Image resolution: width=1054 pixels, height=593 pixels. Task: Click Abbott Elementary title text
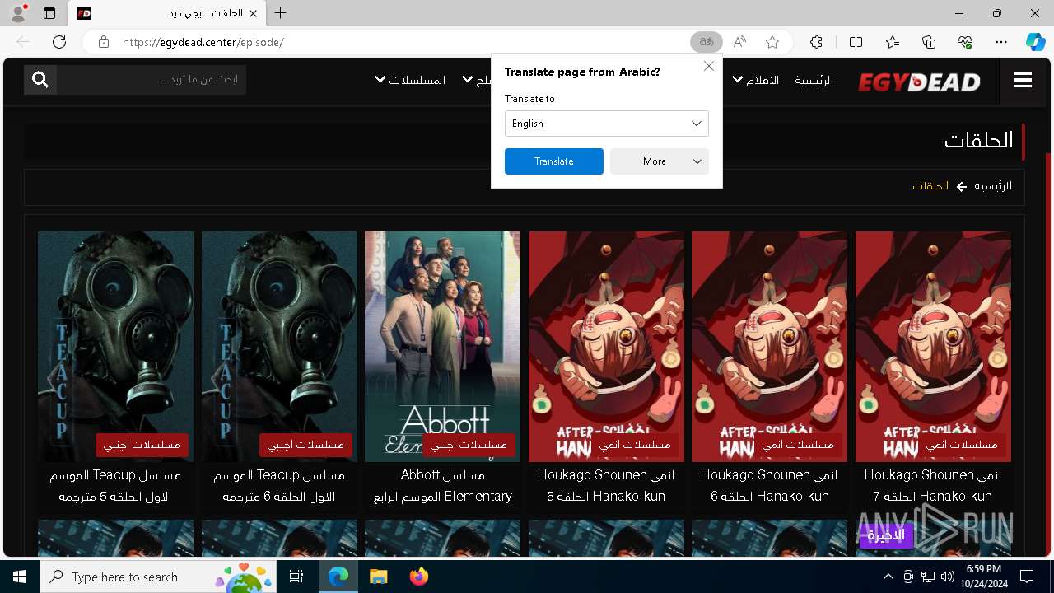[442, 486]
